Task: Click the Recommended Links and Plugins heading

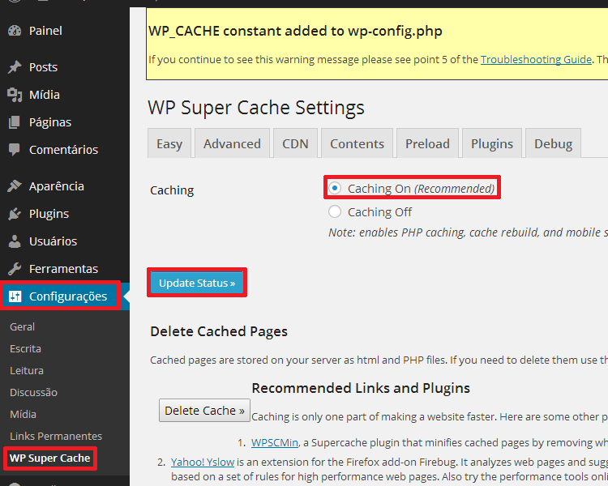Action: click(x=361, y=388)
